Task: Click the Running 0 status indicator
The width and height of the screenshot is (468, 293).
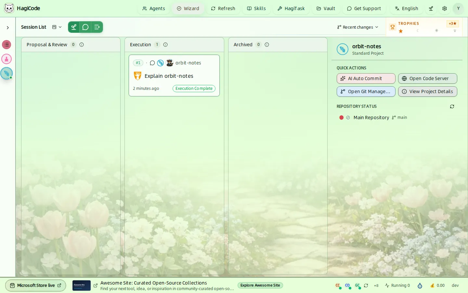Action: click(x=397, y=286)
